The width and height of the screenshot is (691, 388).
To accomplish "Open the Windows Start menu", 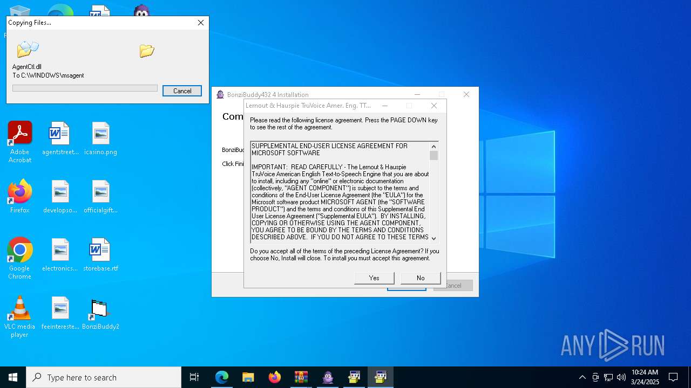I will [13, 377].
